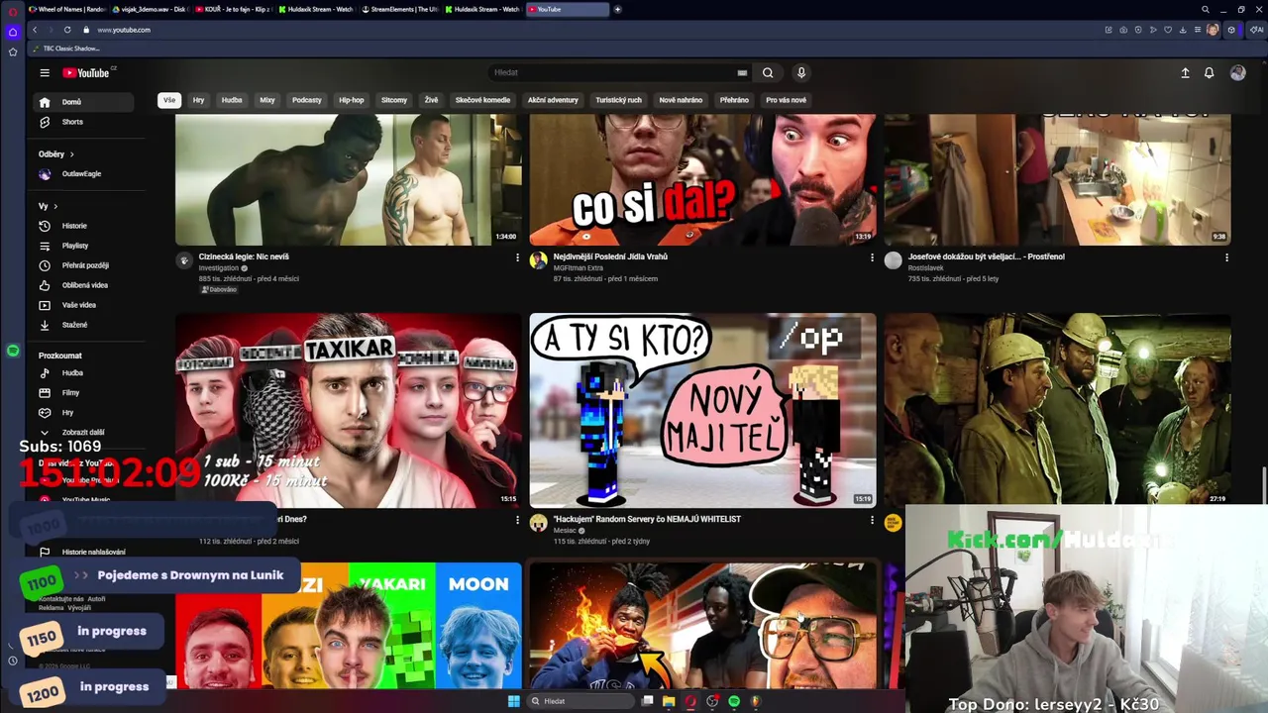
Task: Open the browser downloads icon
Action: 1183,30
